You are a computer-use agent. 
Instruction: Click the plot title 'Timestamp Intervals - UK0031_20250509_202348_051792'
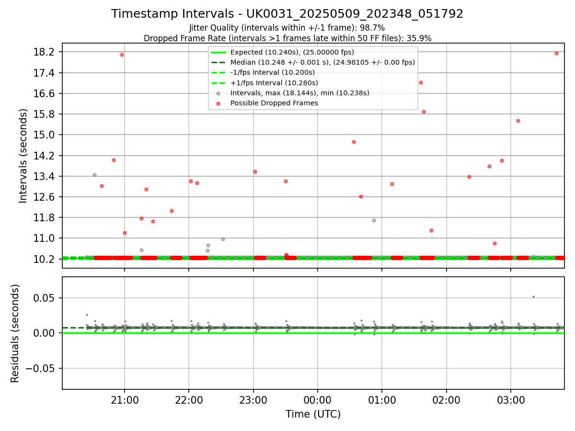[287, 14]
